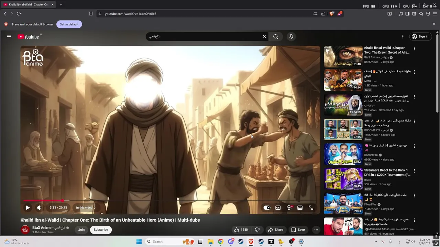The image size is (440, 247).
Task: Open Discord from the taskbar
Action: [x=231, y=242]
